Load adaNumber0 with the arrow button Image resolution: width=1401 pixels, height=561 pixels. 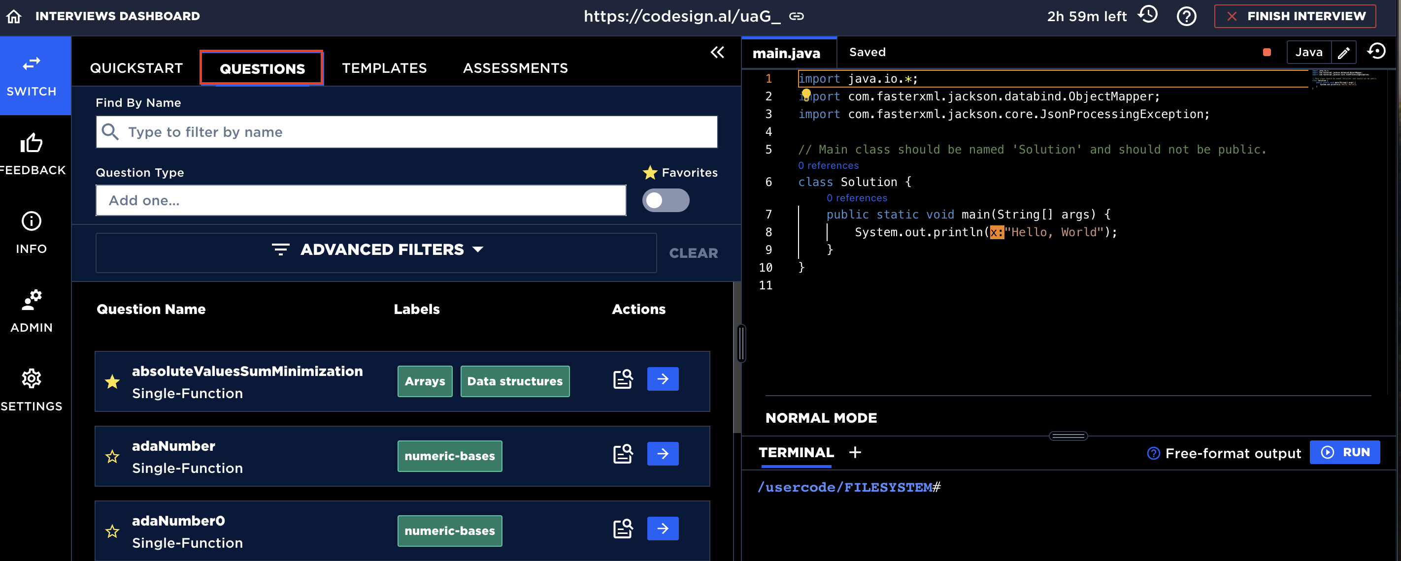663,529
